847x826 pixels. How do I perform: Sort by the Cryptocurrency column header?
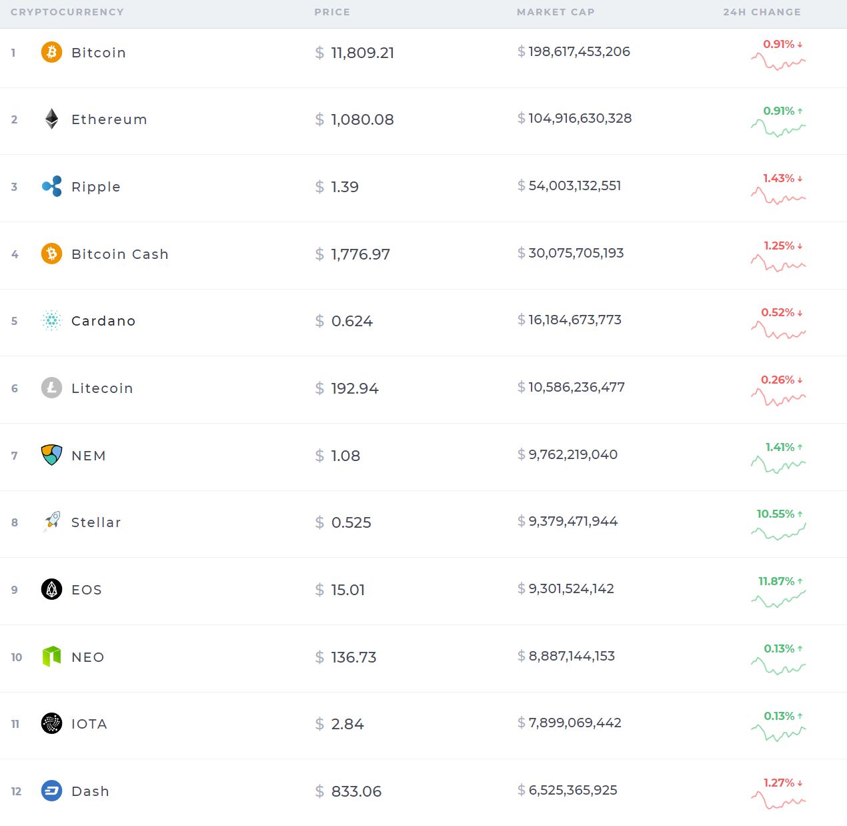tap(67, 12)
